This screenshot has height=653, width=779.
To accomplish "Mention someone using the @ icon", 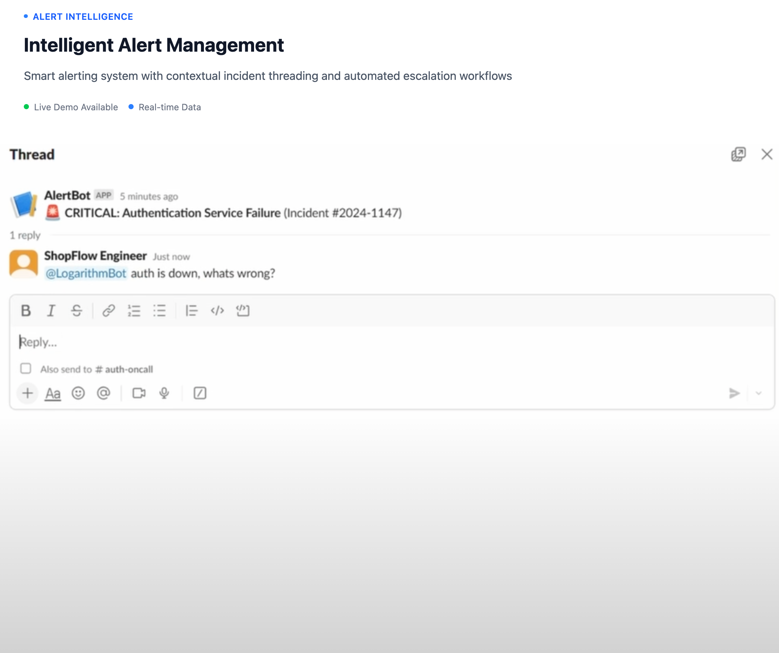I will pyautogui.click(x=104, y=393).
